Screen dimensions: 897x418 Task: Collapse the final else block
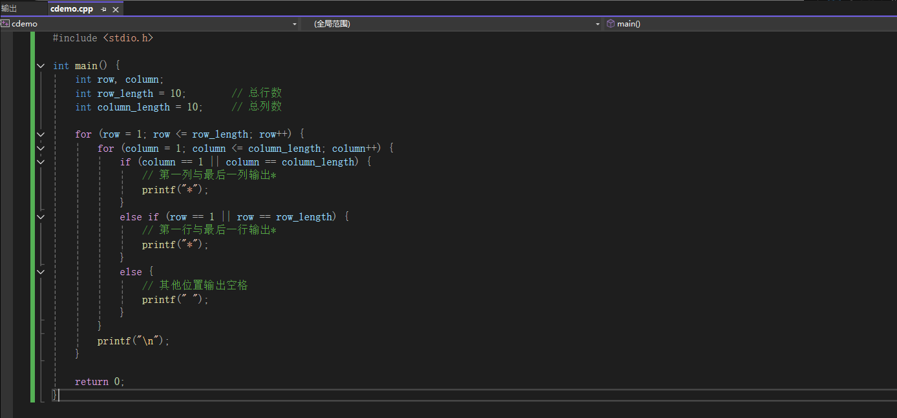(41, 272)
